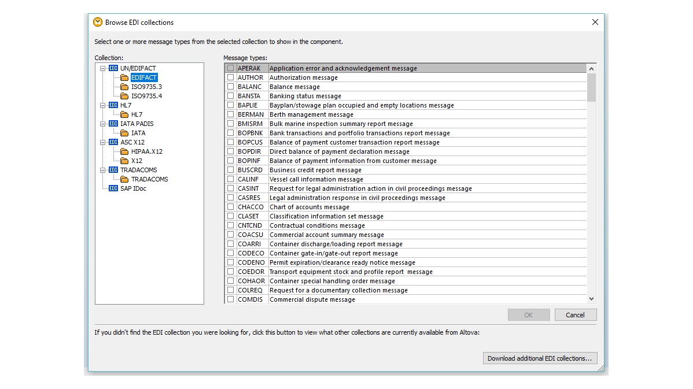Viewport: 693px width, 389px height.
Task: Select the ISO9735.3 collection
Action: click(x=146, y=87)
